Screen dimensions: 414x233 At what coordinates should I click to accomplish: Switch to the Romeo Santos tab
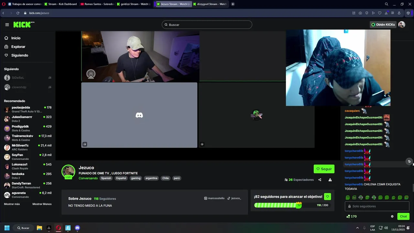point(97,4)
